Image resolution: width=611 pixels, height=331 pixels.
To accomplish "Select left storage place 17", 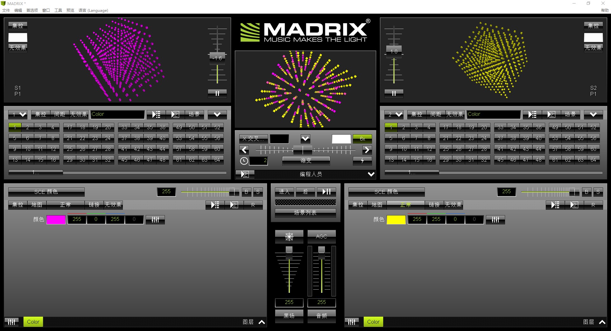I will click(70, 128).
